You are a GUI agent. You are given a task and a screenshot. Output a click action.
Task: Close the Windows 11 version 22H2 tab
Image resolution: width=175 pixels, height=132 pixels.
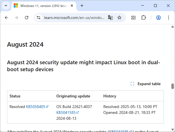click(72, 6)
